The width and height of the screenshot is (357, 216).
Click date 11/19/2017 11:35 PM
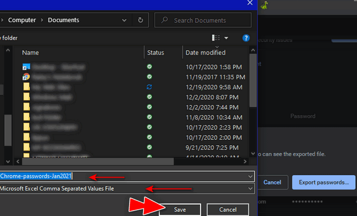(x=216, y=77)
